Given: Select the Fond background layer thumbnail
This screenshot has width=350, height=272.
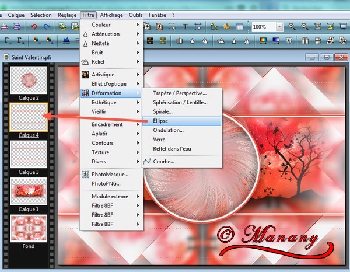Looking at the screenshot, I should pos(29,228).
